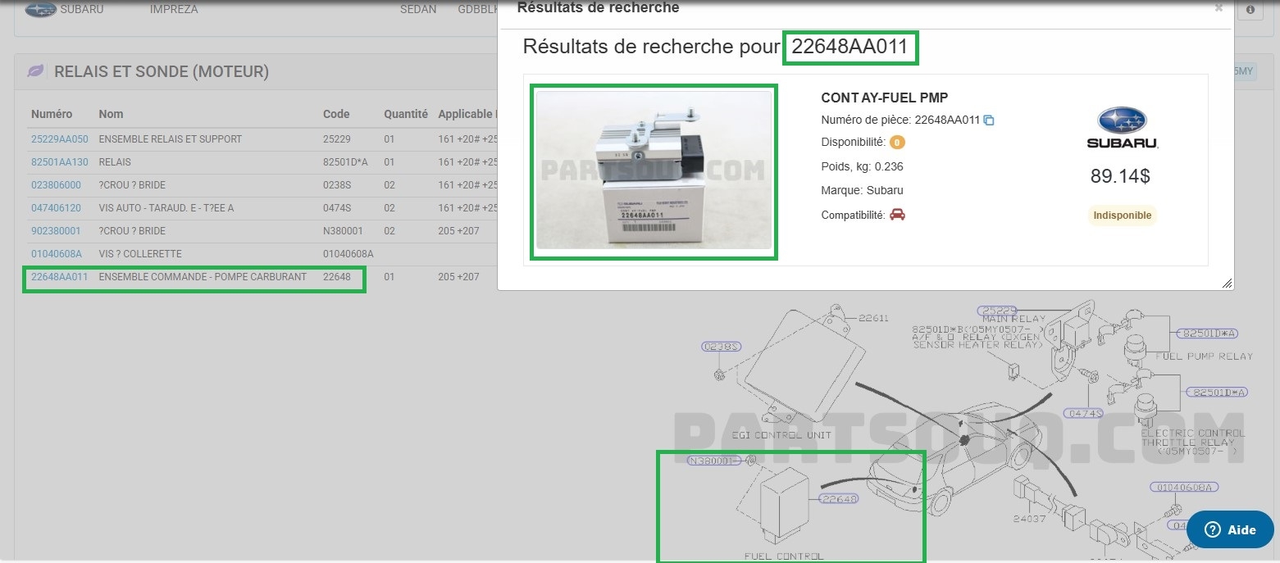Click the Indisponible status badge

(x=1122, y=216)
